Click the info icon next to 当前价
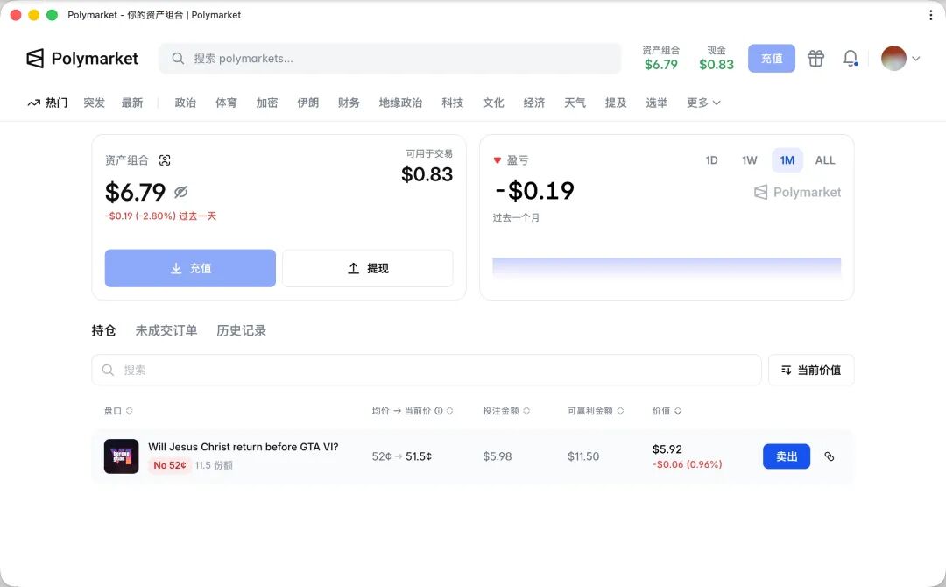Screen dimensions: 946x587 (x=439, y=411)
